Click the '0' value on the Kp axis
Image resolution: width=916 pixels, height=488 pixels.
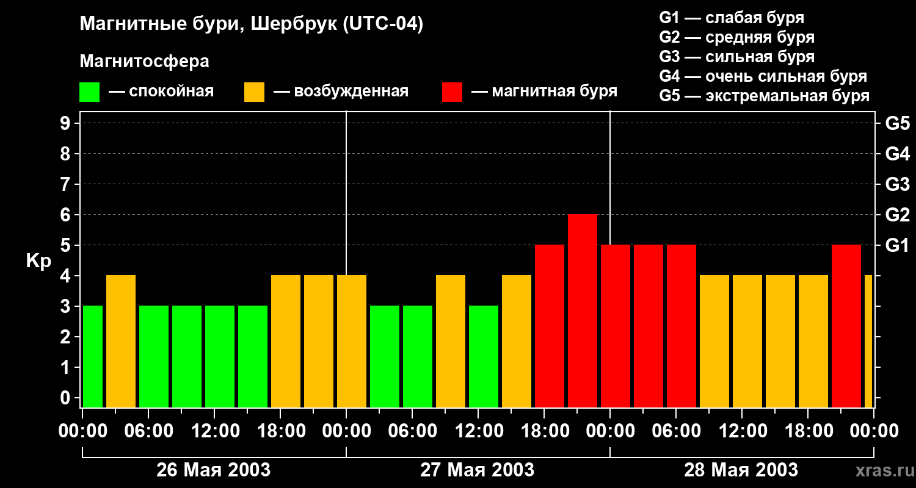click(67, 398)
